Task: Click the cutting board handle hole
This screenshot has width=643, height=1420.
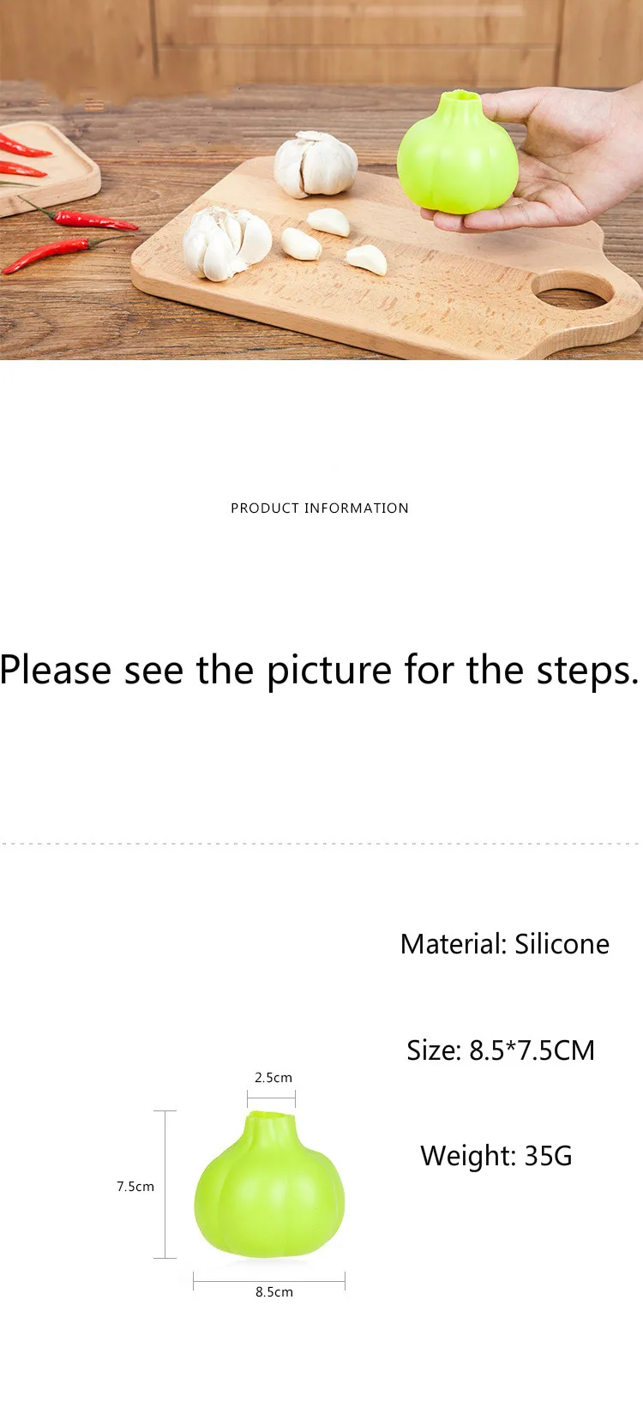Action: (571, 291)
